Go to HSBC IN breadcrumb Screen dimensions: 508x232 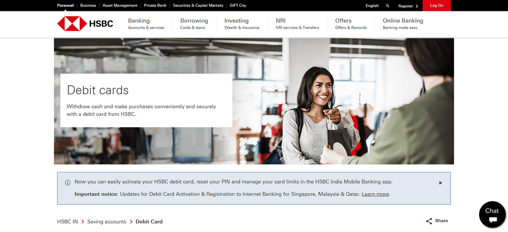point(67,222)
